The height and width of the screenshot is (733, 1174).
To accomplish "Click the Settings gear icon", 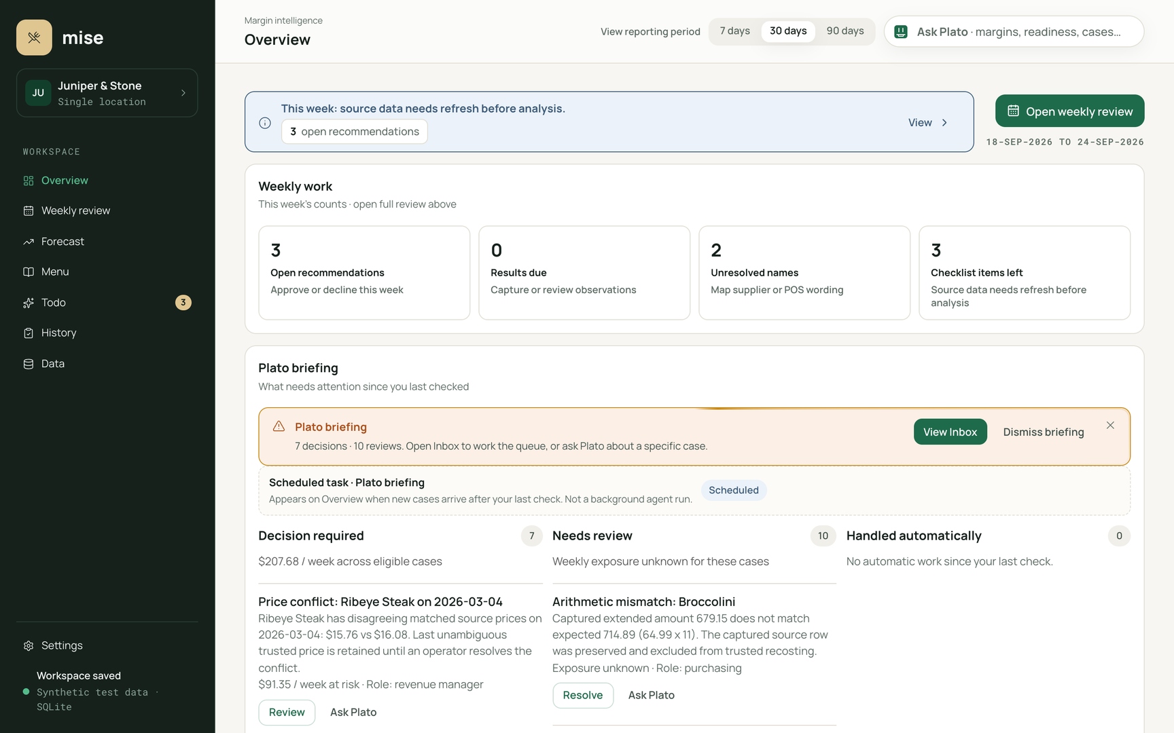I will [29, 645].
